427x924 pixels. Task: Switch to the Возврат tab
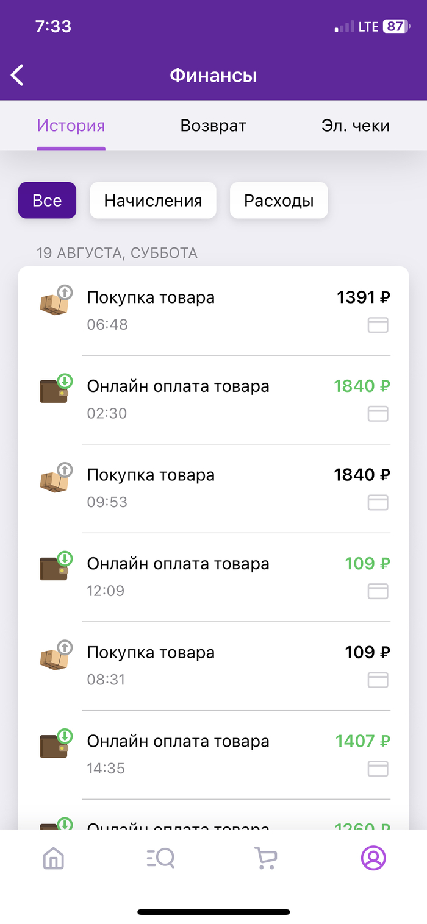click(213, 126)
